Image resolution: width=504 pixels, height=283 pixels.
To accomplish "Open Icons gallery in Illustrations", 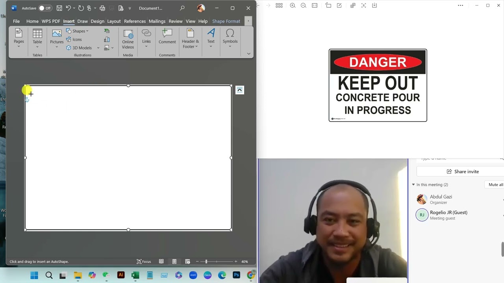I will tap(74, 39).
